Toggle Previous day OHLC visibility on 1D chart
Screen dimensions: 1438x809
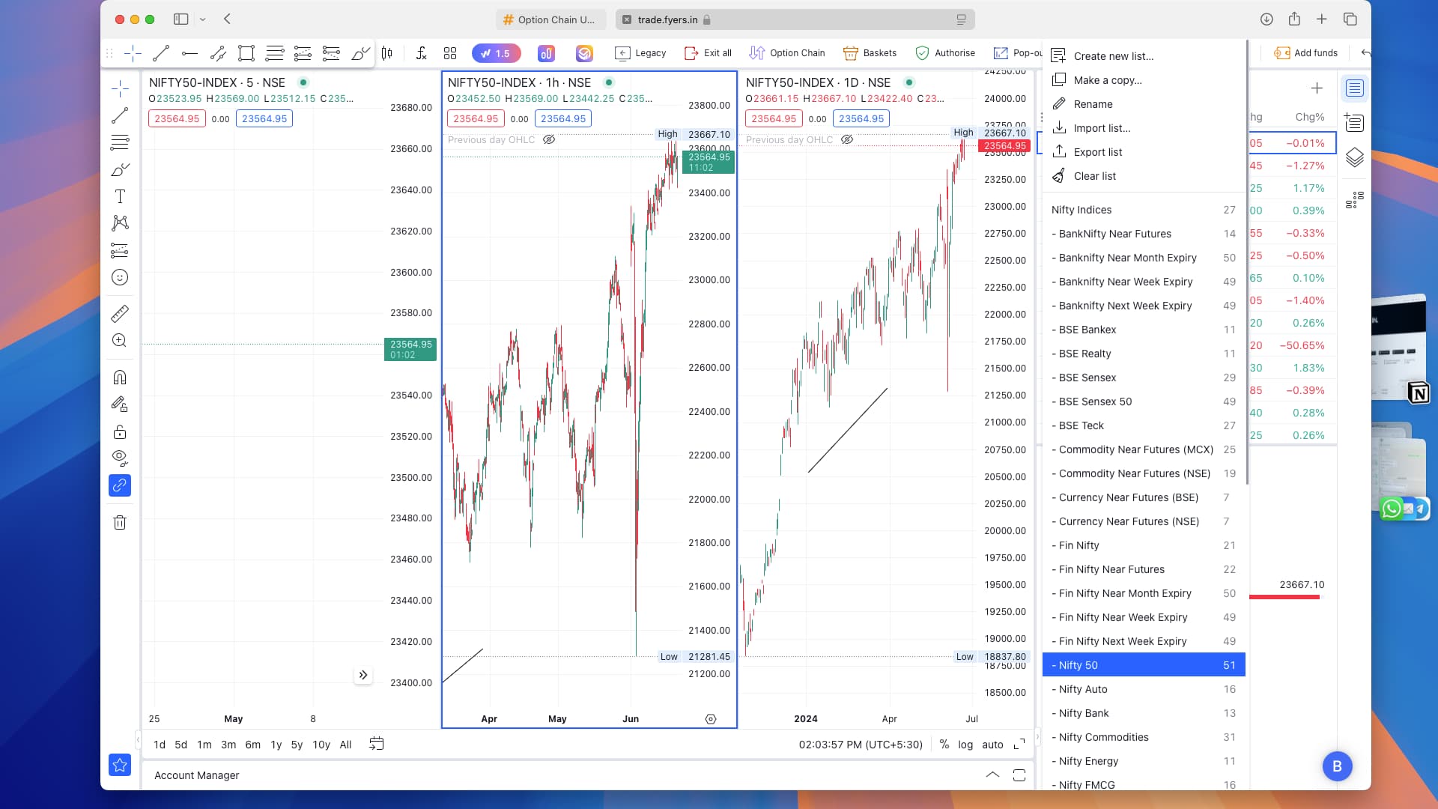pos(847,140)
